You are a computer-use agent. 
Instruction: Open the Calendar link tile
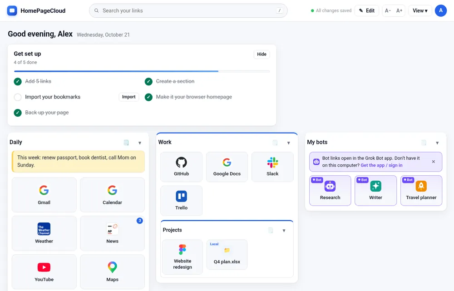pos(112,195)
